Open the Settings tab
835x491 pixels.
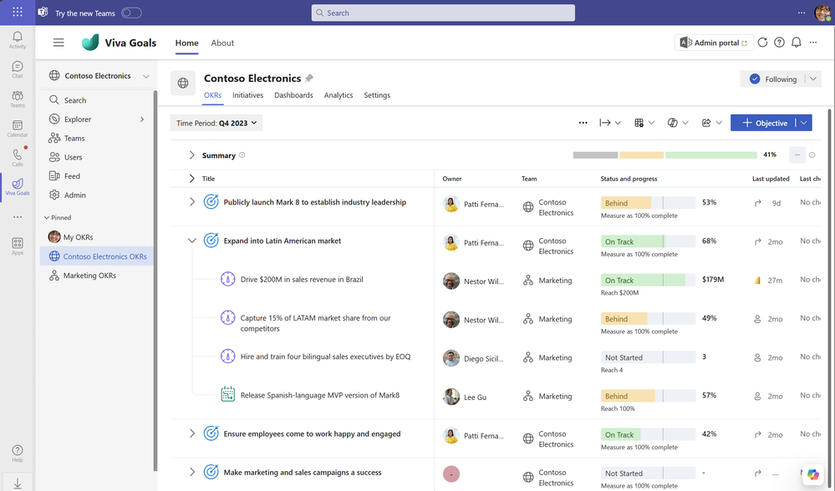(x=377, y=95)
